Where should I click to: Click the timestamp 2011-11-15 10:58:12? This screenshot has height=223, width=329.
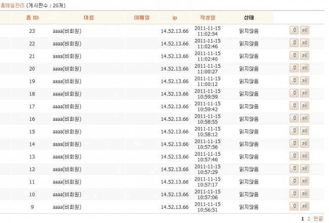point(208,131)
